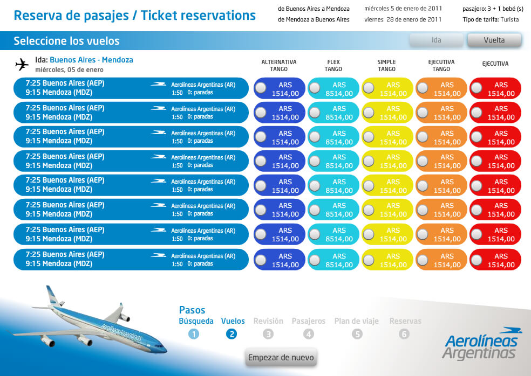Click the step 1 Búsqueda circle icon
Image resolution: width=531 pixels, height=376 pixels.
click(x=194, y=334)
